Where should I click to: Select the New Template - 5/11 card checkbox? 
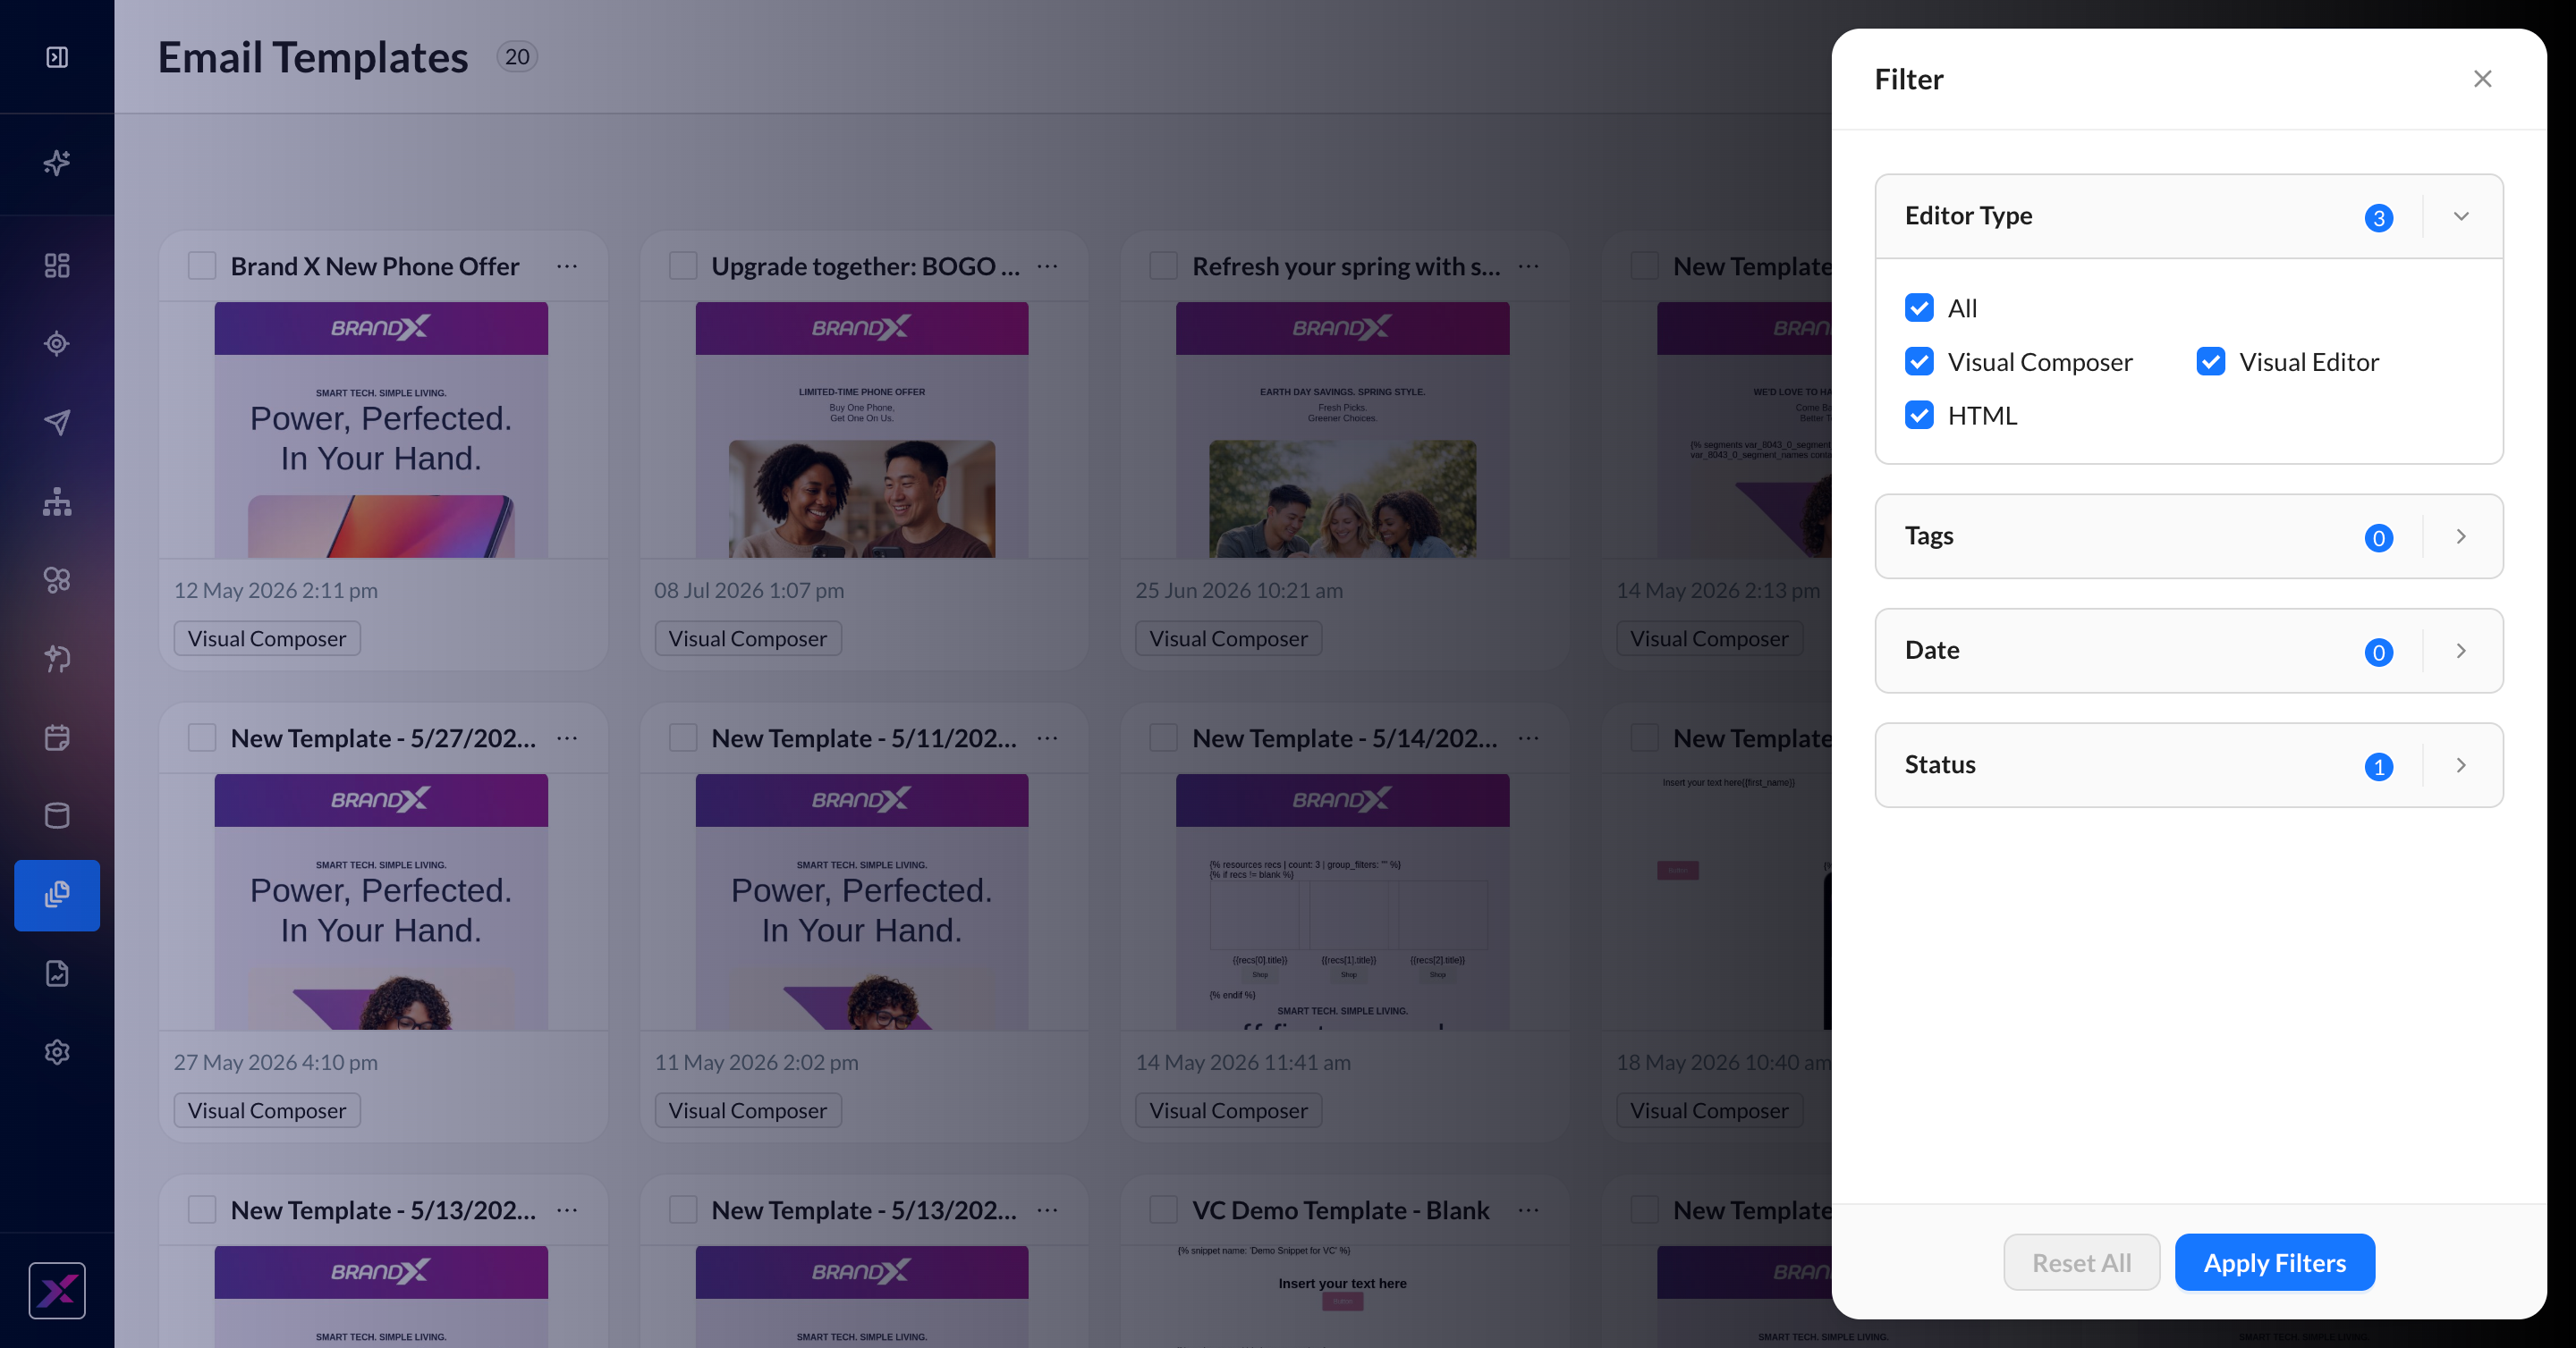click(x=683, y=737)
